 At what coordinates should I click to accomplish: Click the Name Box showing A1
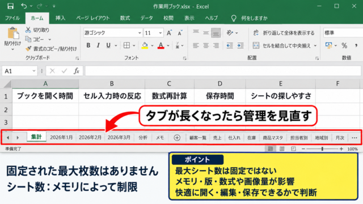(x=19, y=71)
